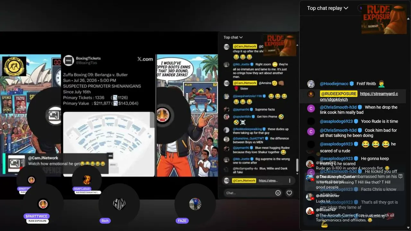
Task: Click the BoxingTickets profile icon on the tweet
Action: (68, 60)
